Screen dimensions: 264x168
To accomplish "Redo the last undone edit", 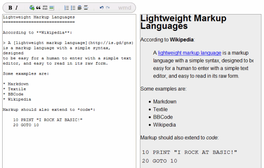I will point(108,7).
